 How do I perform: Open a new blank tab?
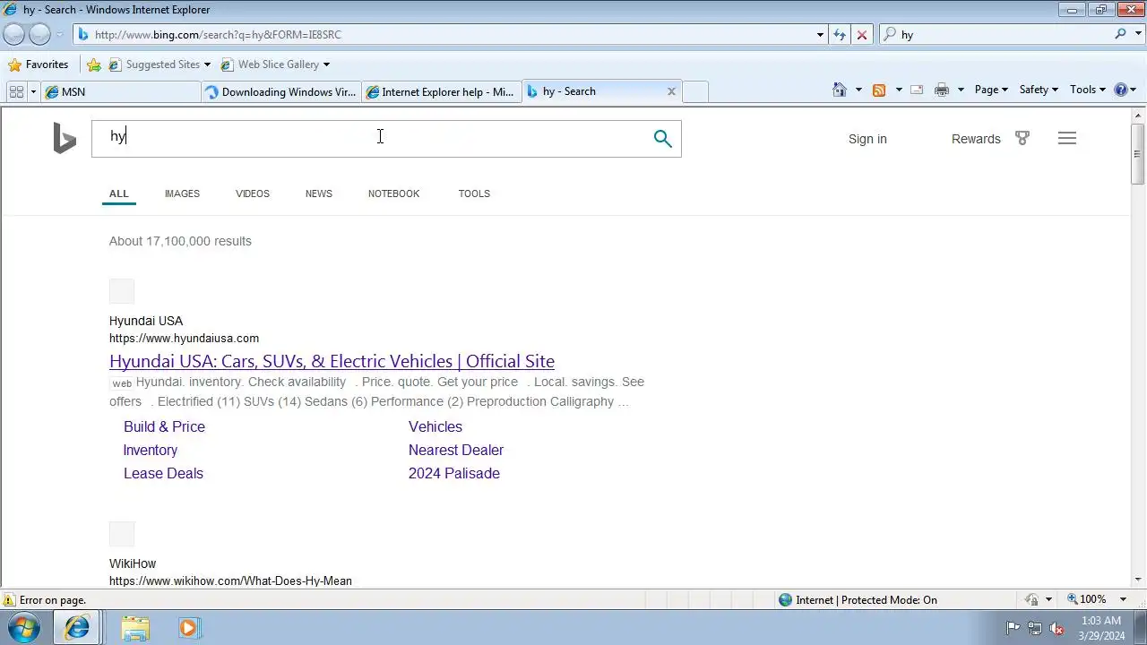coord(695,91)
